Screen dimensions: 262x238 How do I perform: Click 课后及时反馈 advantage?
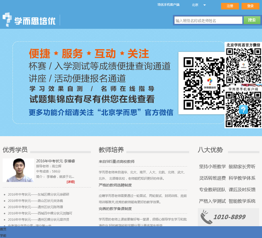coord(242,190)
